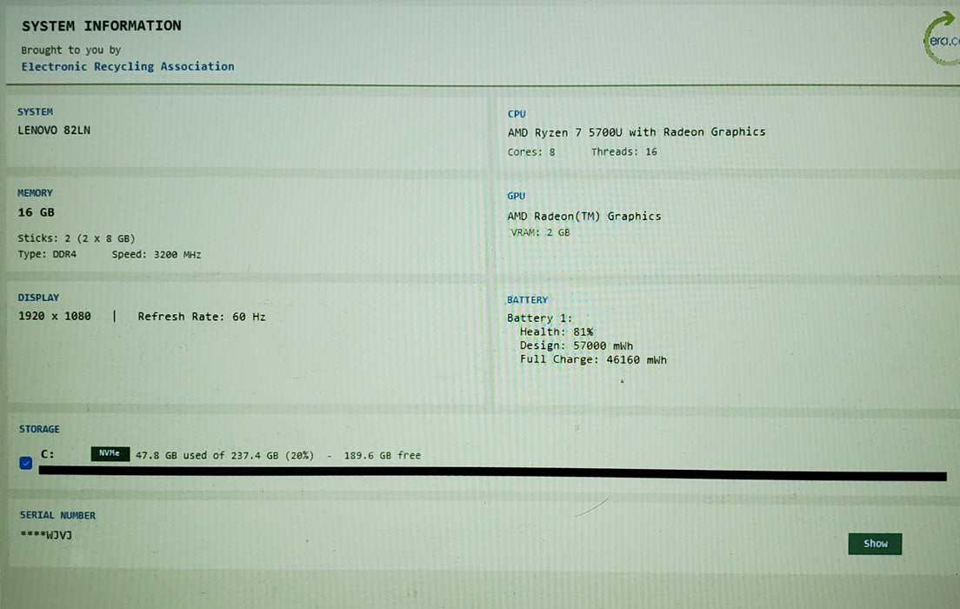Click the SYSTEM section label
The image size is (960, 609).
(35, 112)
